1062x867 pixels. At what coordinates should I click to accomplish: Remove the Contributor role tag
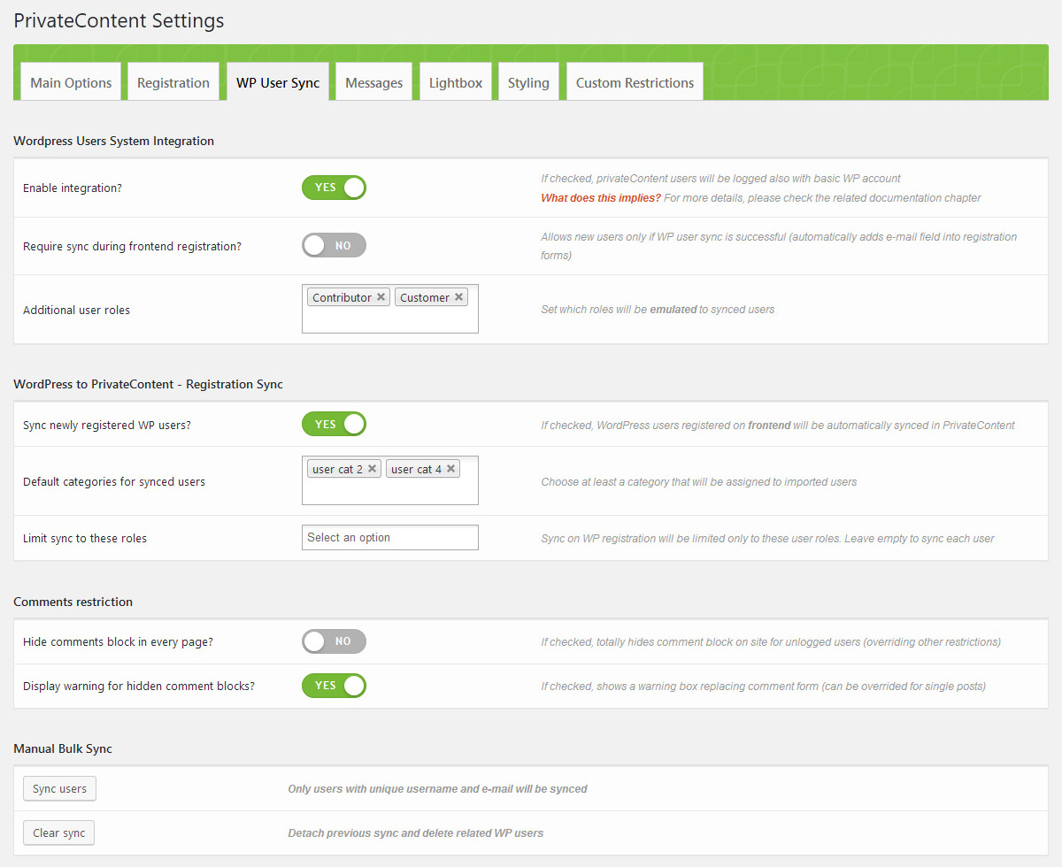[x=381, y=297]
